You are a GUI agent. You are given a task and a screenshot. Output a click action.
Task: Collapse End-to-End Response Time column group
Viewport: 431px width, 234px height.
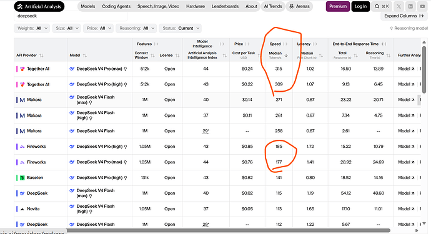384,44
